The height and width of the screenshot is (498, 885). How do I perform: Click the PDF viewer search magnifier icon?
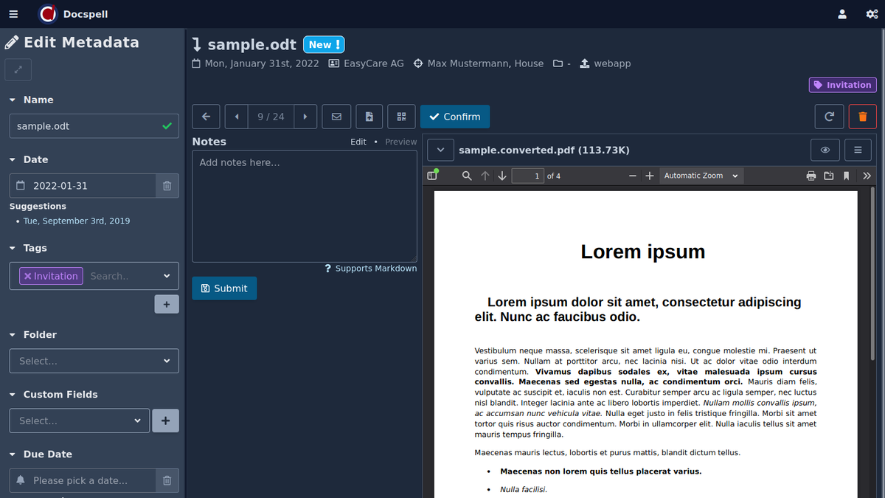[467, 176]
